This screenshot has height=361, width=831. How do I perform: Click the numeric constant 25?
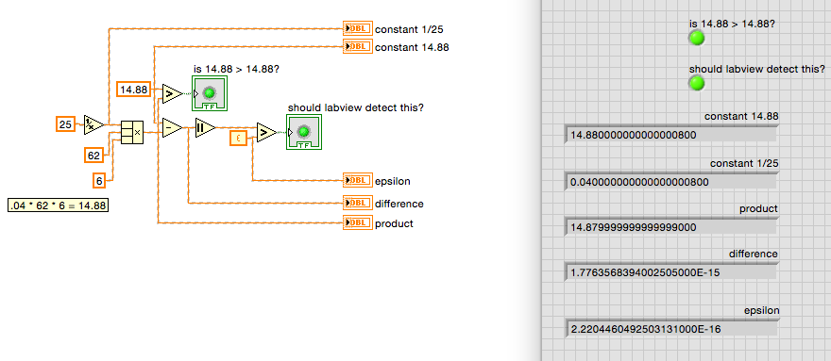(x=66, y=124)
